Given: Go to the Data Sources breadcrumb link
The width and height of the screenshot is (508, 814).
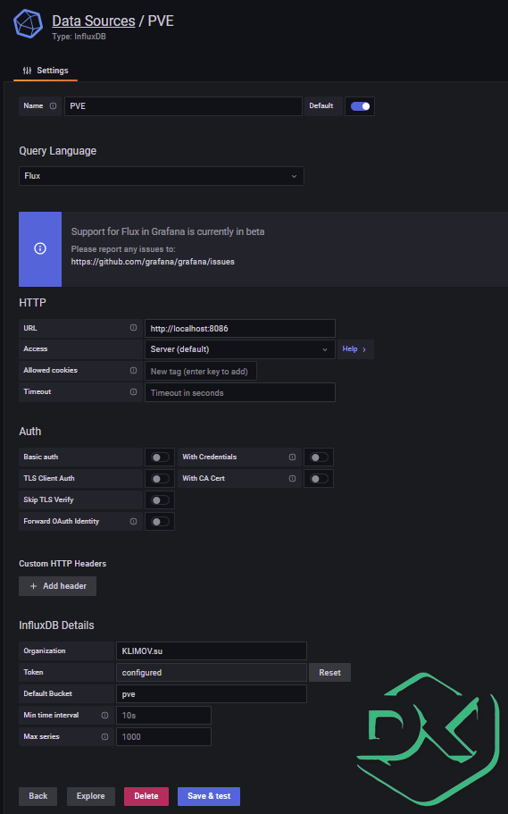Looking at the screenshot, I should coord(94,21).
